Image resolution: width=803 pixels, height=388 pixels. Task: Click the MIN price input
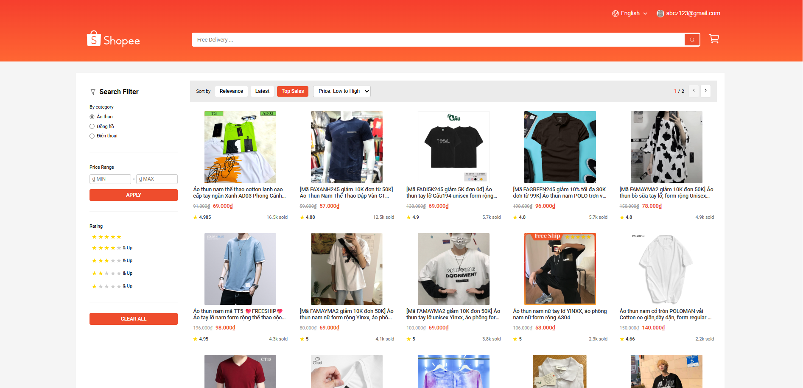tap(110, 179)
